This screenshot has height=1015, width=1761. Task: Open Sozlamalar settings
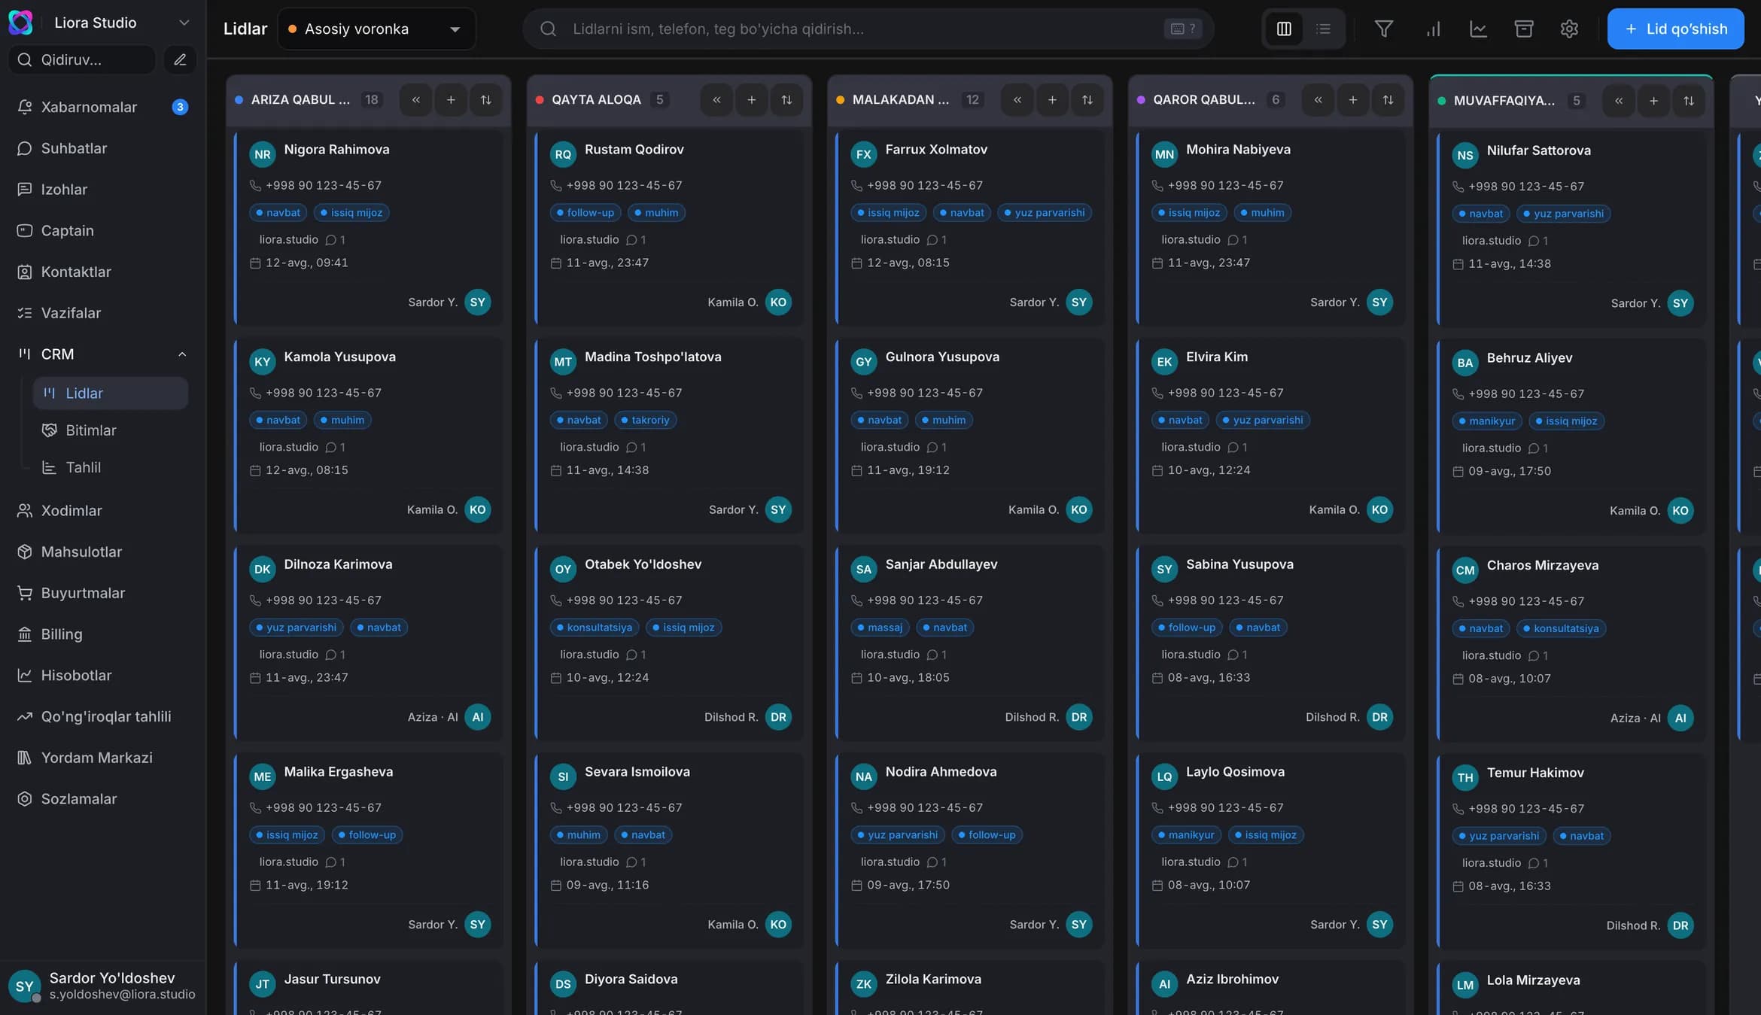(x=102, y=799)
